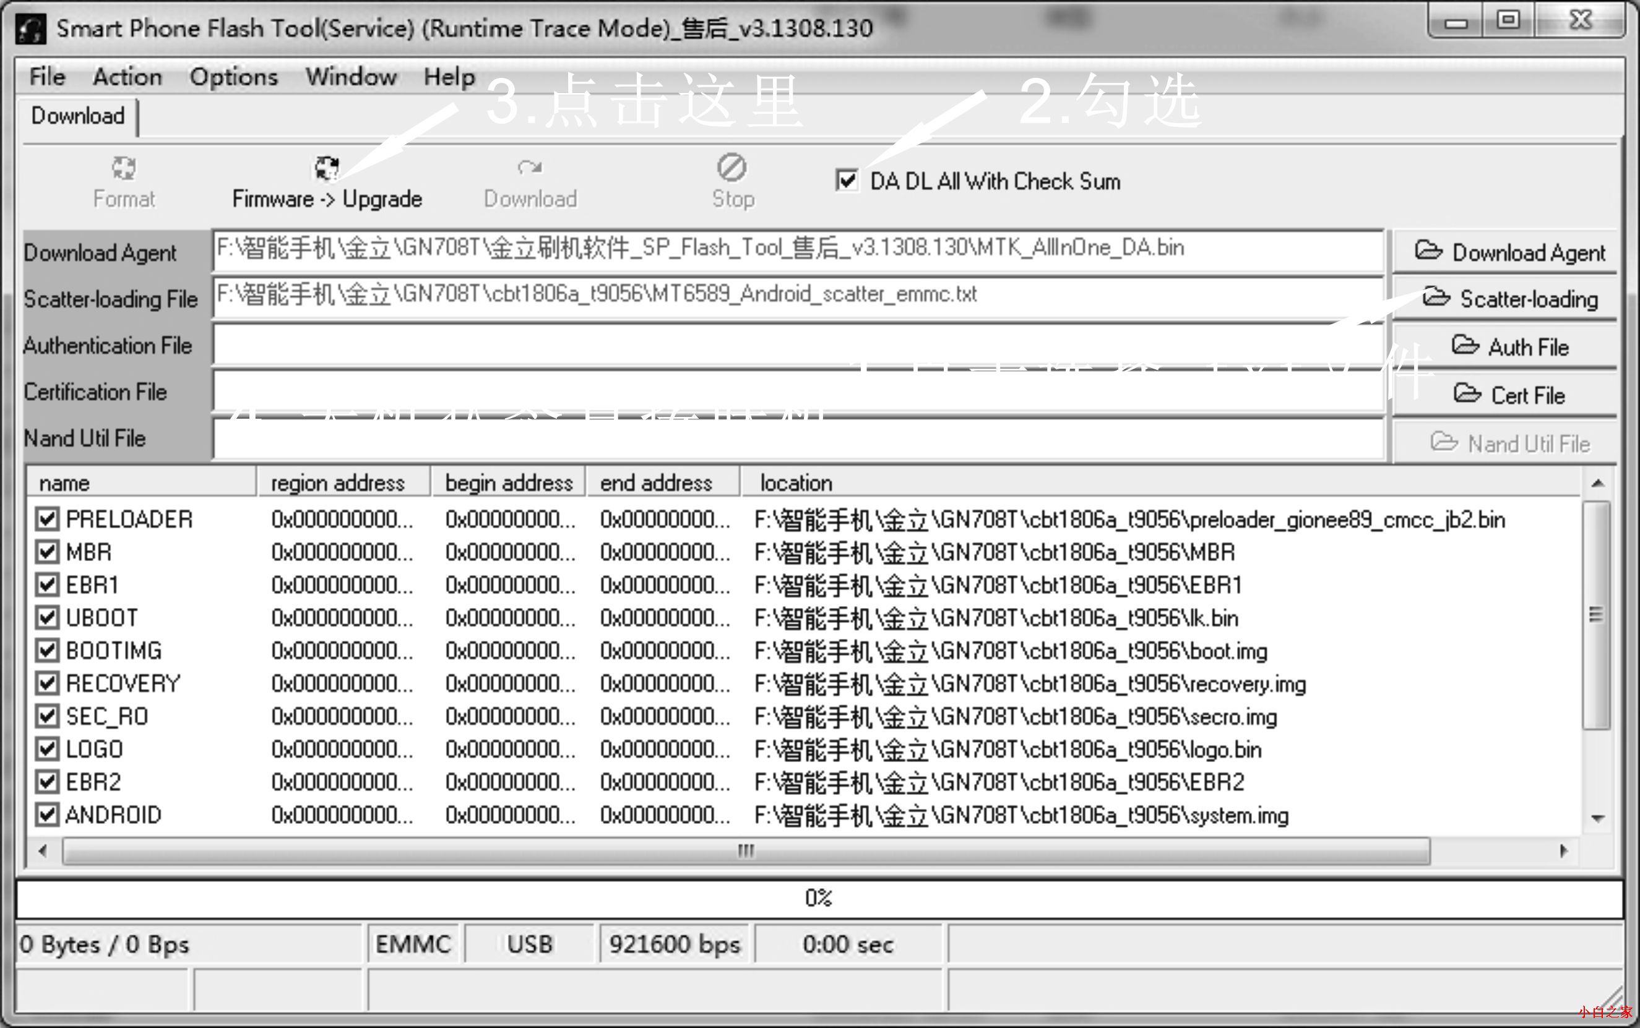Uncheck the SEC_RO partition checkbox

pos(47,716)
